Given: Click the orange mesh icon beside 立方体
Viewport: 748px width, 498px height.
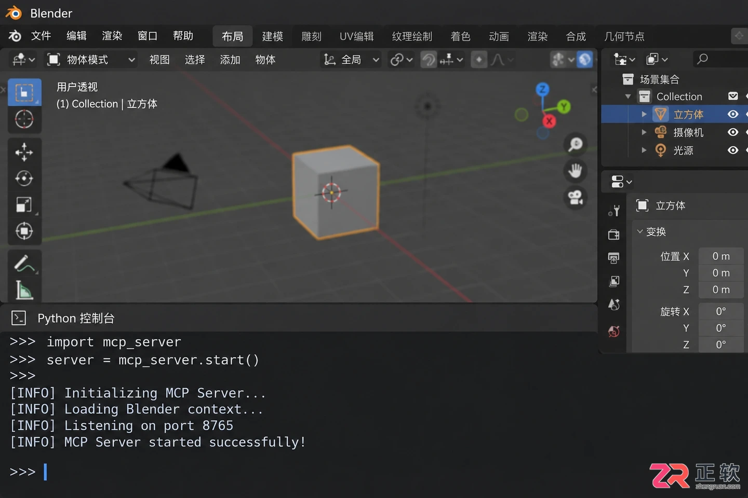Looking at the screenshot, I should 661,114.
